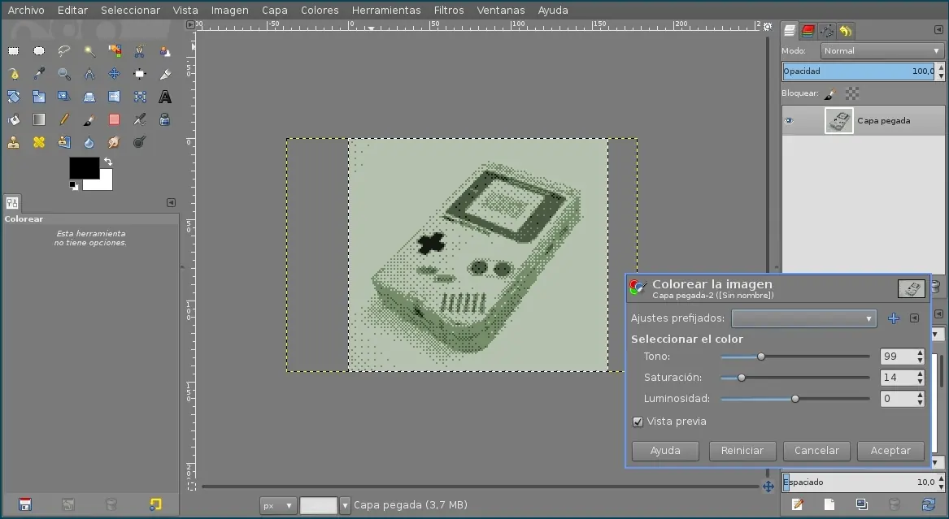949x519 pixels.
Task: Select the Eraser tool
Action: (x=115, y=119)
